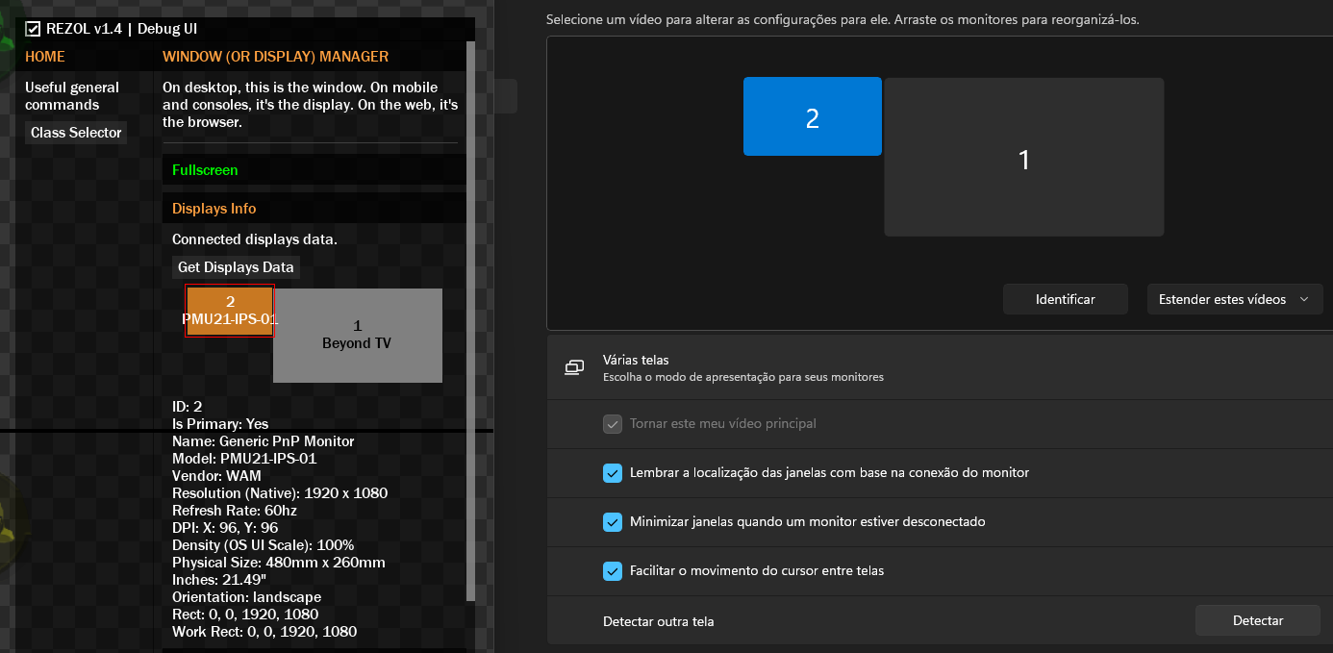Switch to the HOME tab
1333x653 pixels.
coord(44,57)
